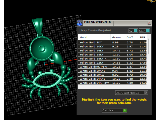Click the 7.50 DWT value
The image size is (160, 120).
tap(130, 83)
